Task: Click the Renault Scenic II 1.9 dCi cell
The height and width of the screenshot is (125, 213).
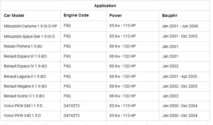Action: click(x=30, y=96)
